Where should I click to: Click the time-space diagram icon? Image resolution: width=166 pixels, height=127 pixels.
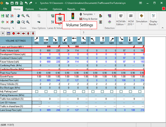(101, 22)
